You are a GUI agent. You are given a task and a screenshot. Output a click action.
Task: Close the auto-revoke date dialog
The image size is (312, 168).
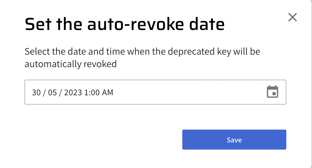tap(292, 17)
